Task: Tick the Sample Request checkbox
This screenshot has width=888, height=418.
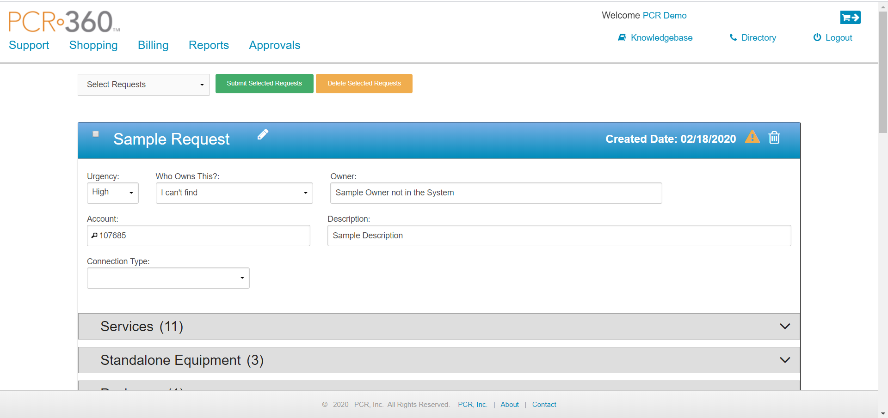Action: coord(96,134)
